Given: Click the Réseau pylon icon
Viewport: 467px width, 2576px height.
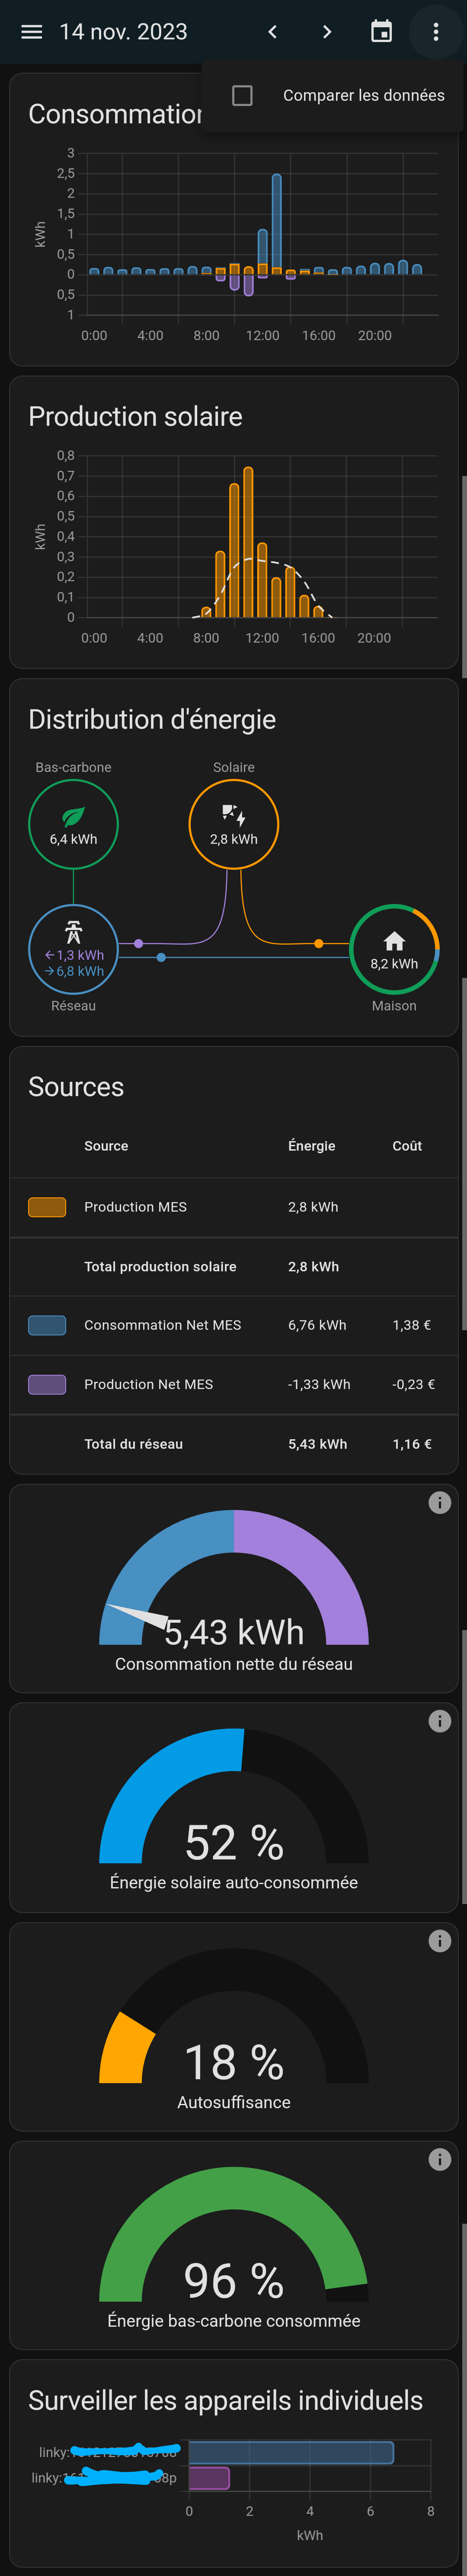Looking at the screenshot, I should tap(73, 932).
